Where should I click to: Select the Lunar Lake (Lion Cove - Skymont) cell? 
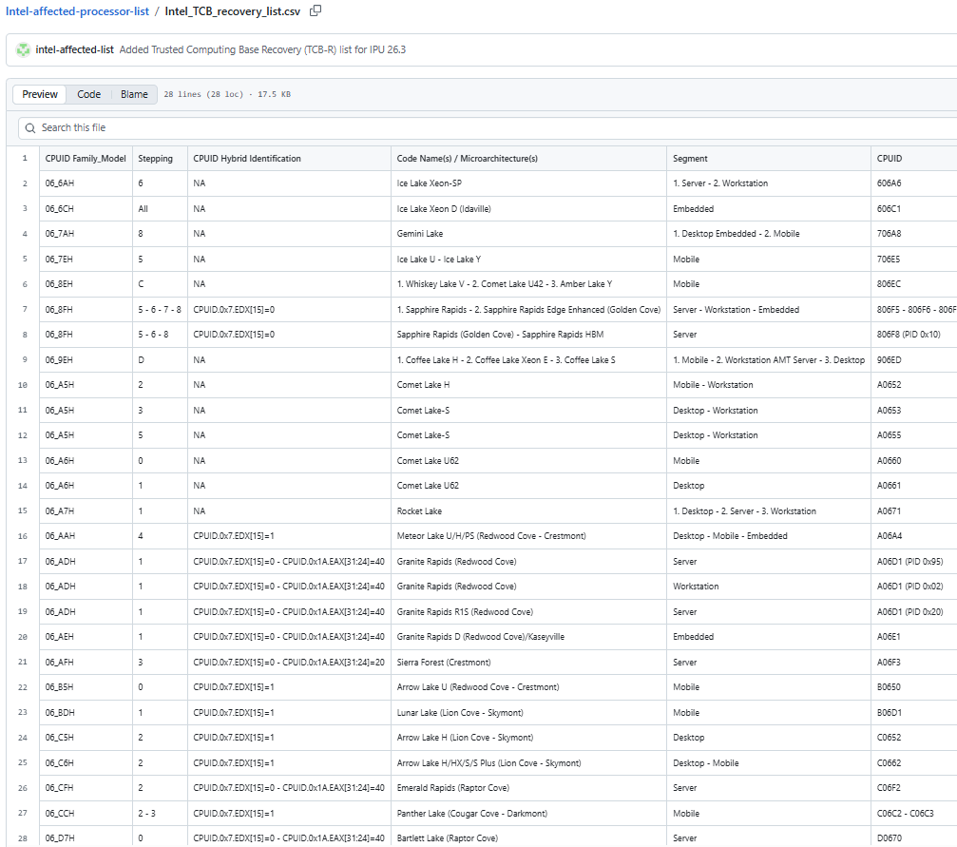pyautogui.click(x=528, y=713)
